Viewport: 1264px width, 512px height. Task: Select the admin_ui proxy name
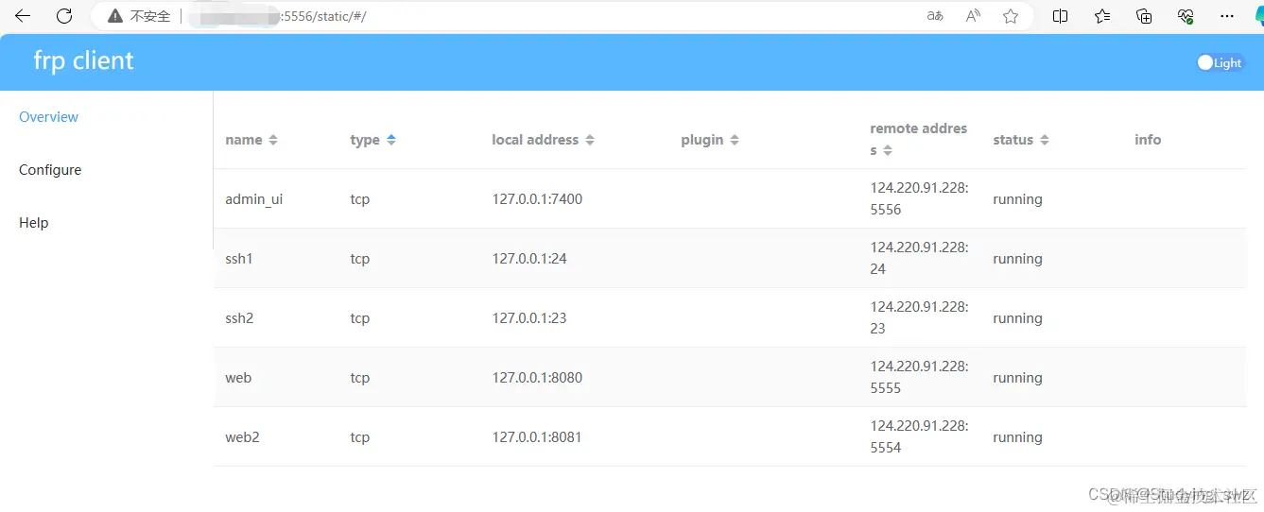pos(254,199)
